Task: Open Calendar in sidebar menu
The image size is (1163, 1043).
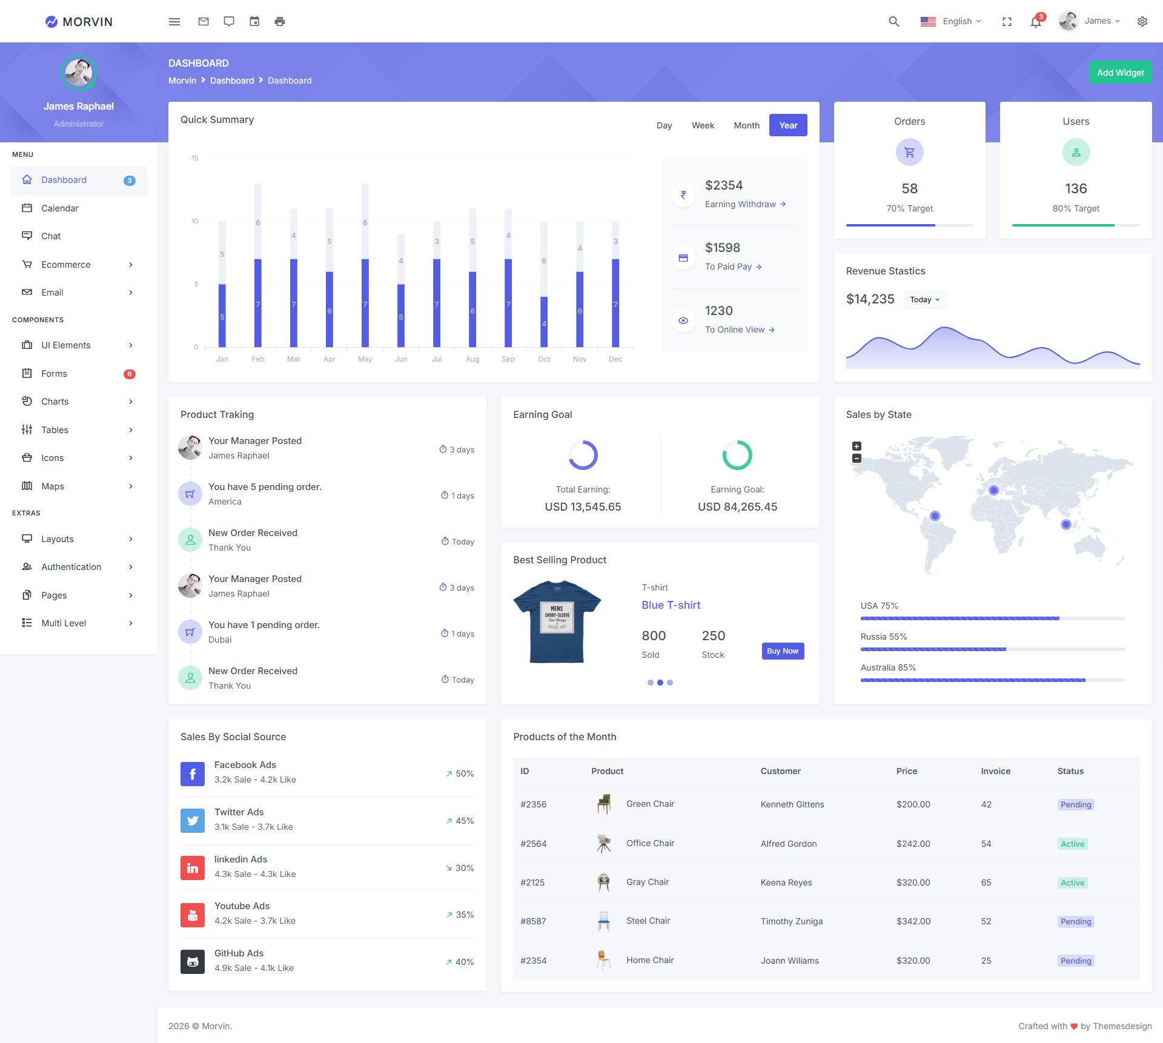Action: (x=79, y=208)
